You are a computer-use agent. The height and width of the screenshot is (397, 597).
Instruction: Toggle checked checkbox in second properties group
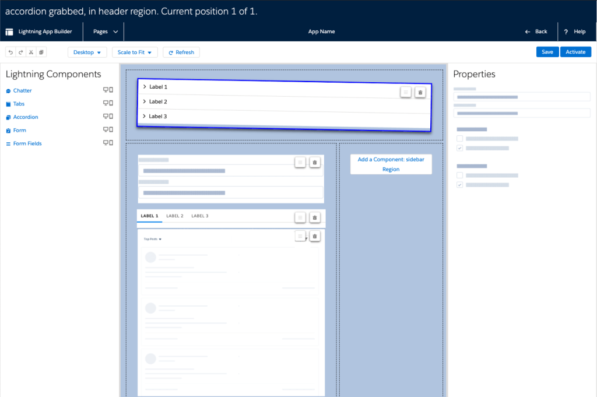pyautogui.click(x=460, y=185)
